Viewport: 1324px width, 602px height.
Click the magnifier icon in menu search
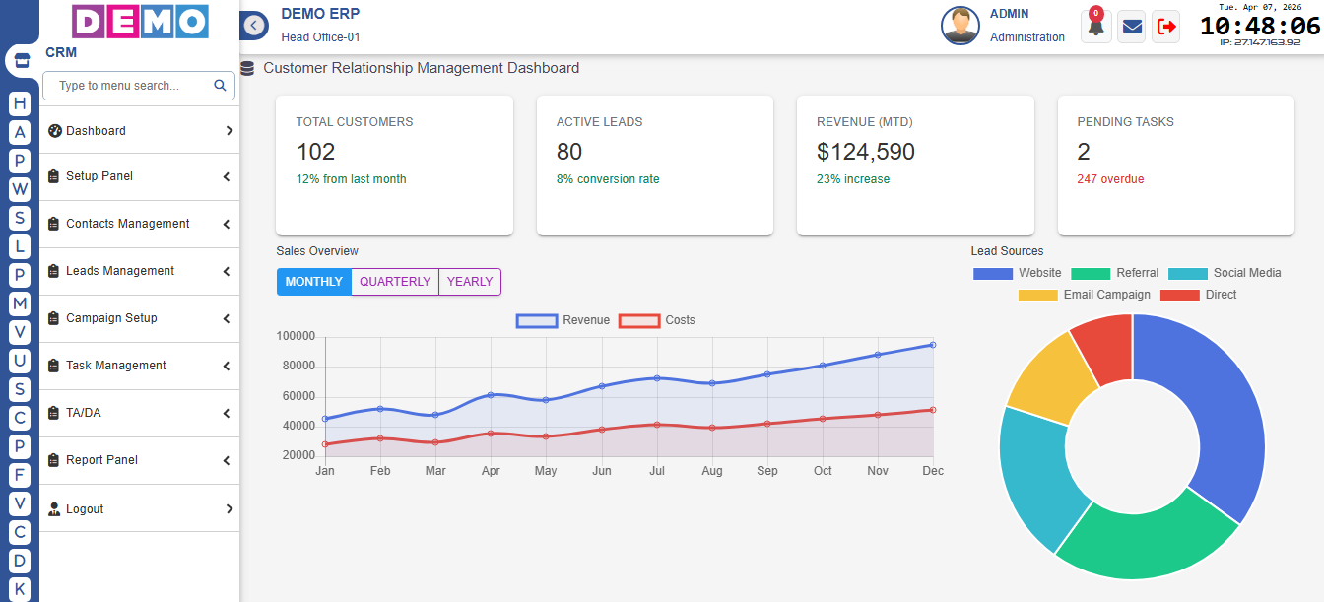click(x=220, y=86)
